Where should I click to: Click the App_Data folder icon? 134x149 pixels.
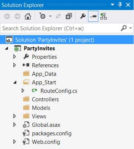pos(26,74)
